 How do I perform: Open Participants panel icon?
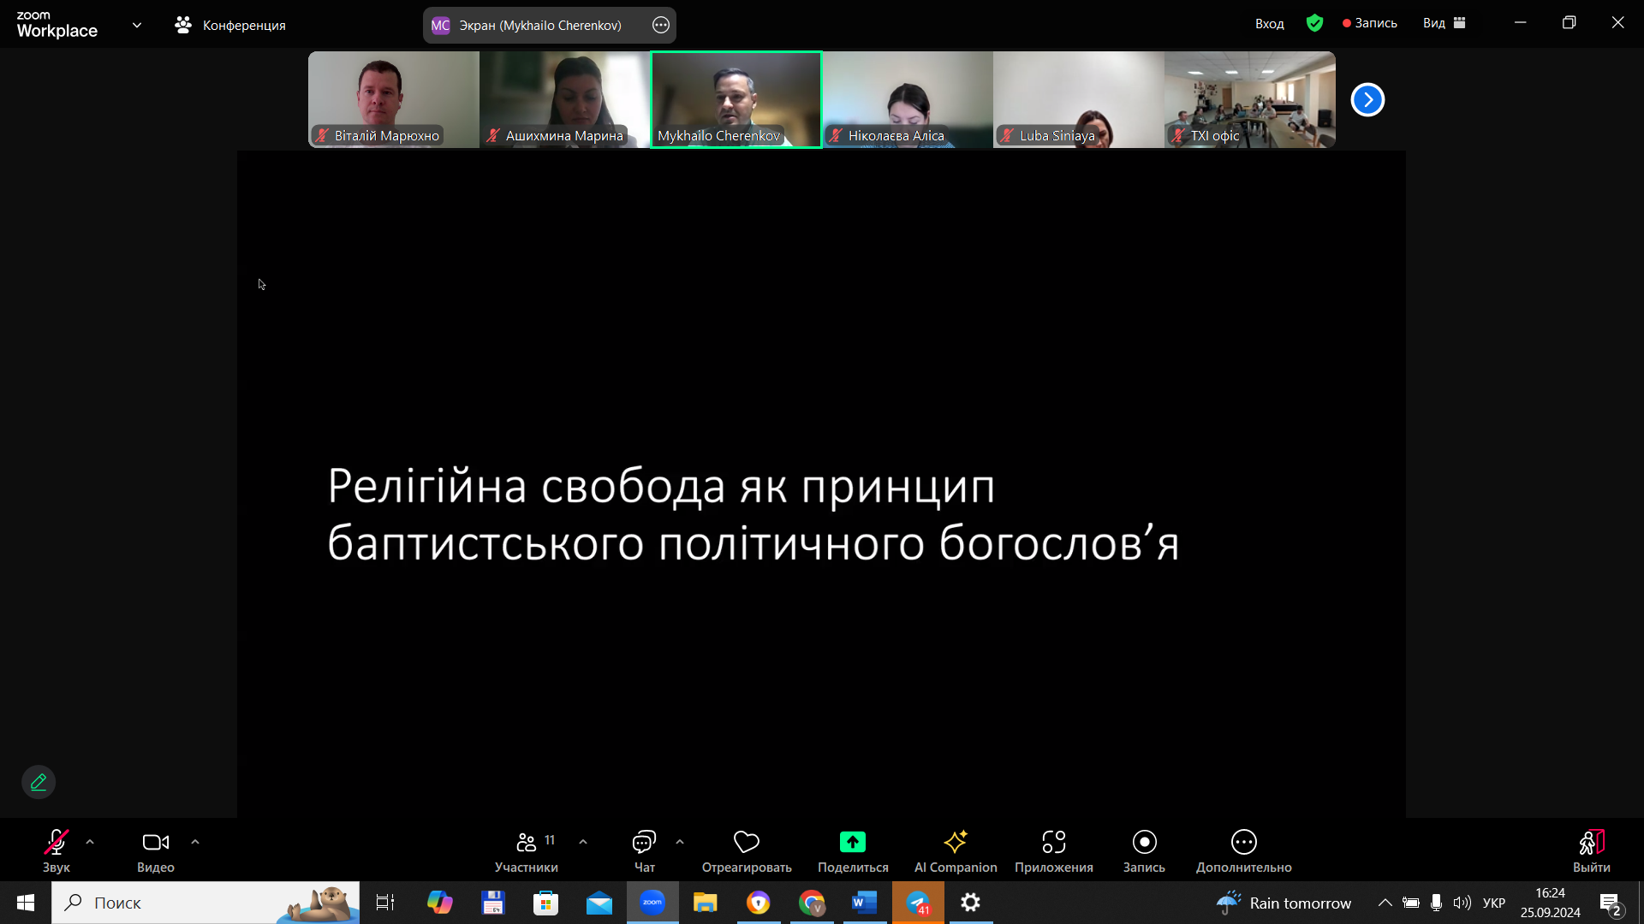tap(526, 843)
